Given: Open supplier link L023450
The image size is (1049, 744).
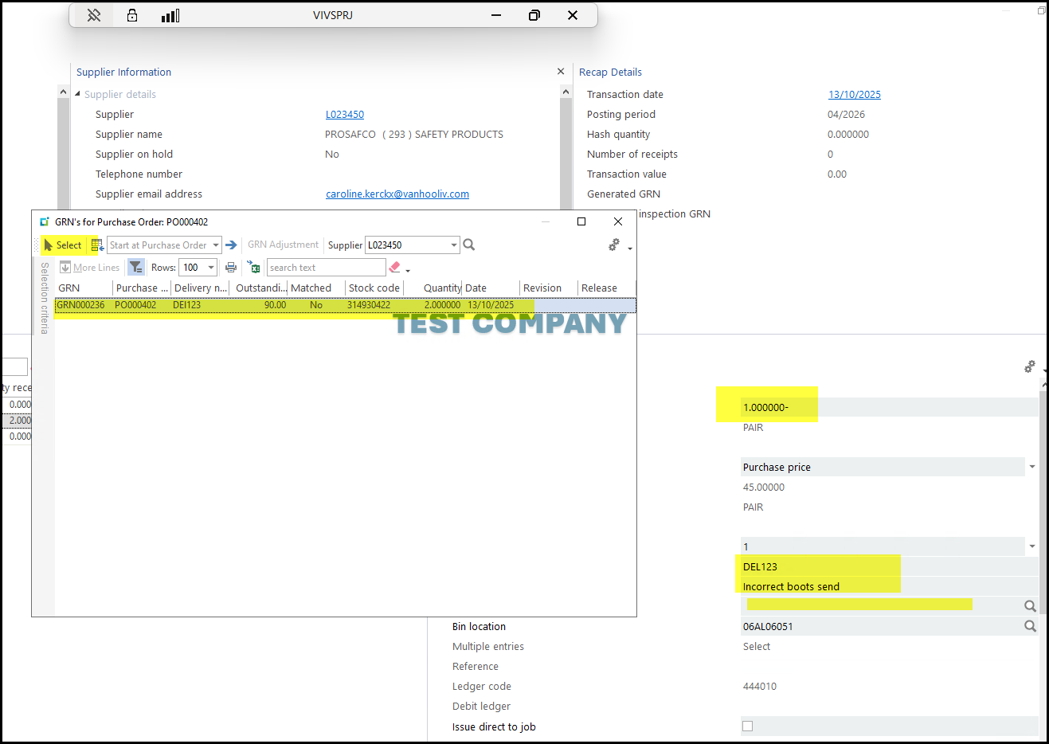Looking at the screenshot, I should click(x=344, y=115).
